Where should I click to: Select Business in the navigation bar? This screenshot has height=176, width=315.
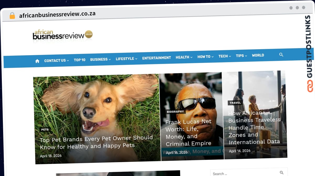click(99, 59)
